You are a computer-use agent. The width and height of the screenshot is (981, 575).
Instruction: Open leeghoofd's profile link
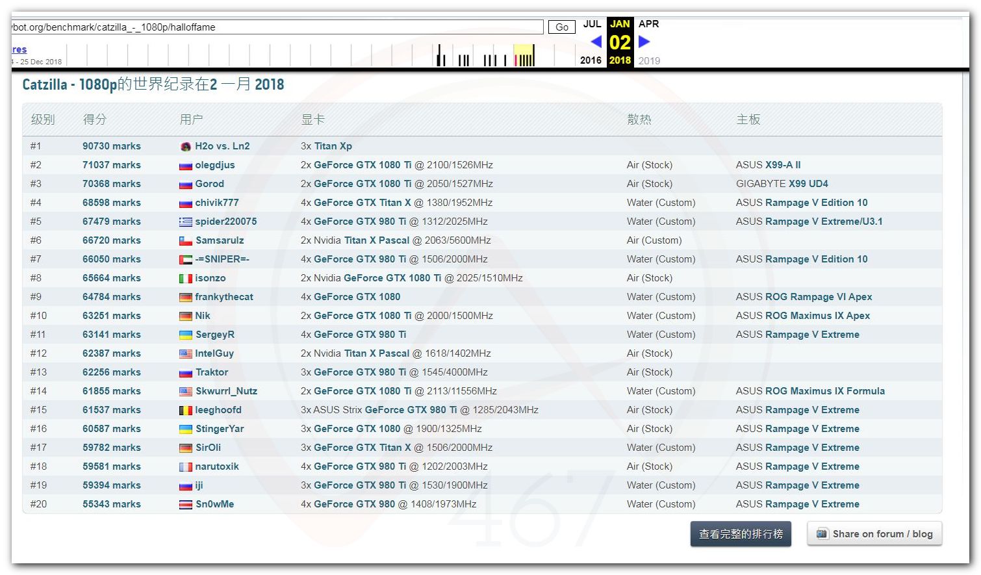pos(218,410)
